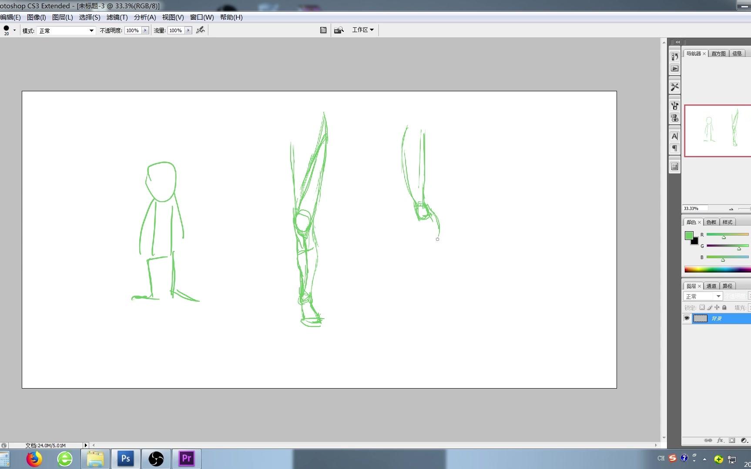751x469 pixels.
Task: Open the brush preset picker dropdown
Action: click(x=14, y=30)
